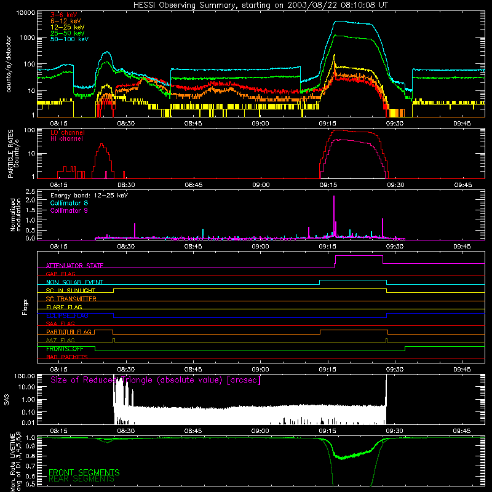Click the "0.01" SAS tick label
This screenshot has width=492, height=492.
[28, 423]
